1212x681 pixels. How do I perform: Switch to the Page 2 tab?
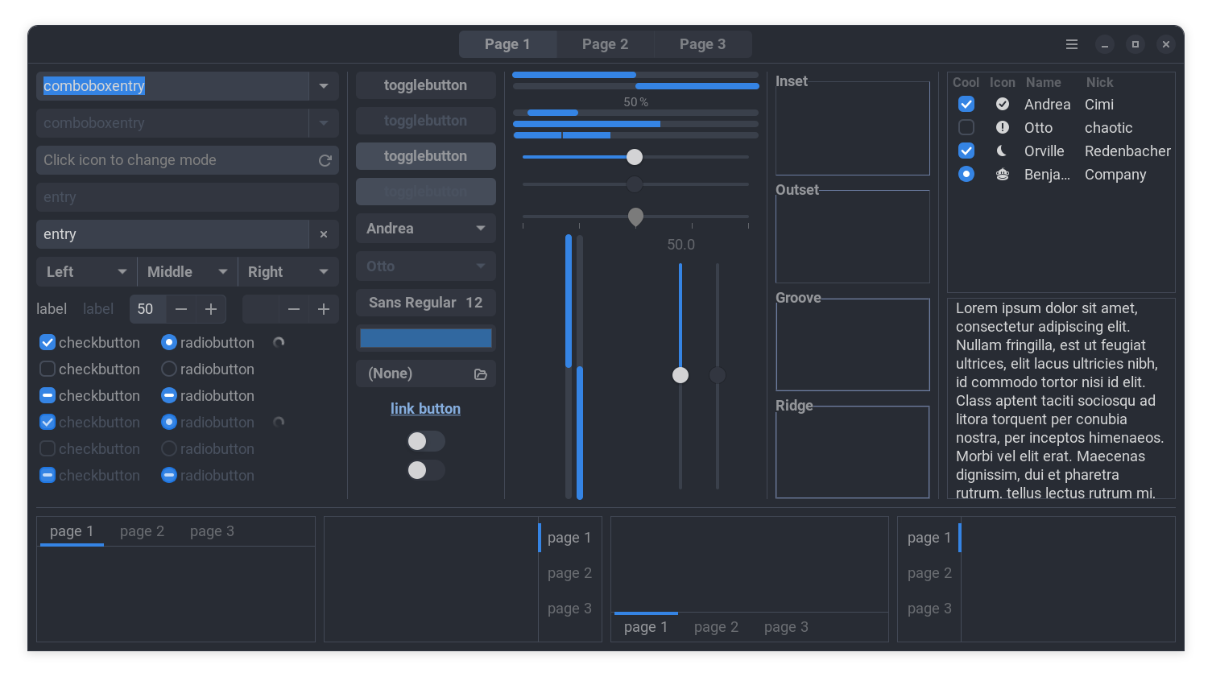(x=606, y=44)
